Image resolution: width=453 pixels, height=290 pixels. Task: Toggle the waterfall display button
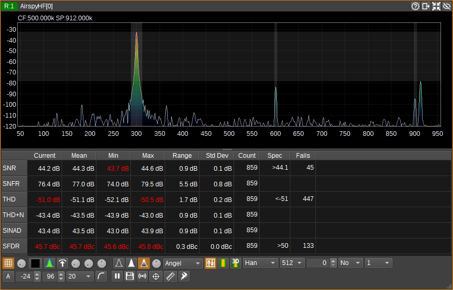pyautogui.click(x=223, y=263)
